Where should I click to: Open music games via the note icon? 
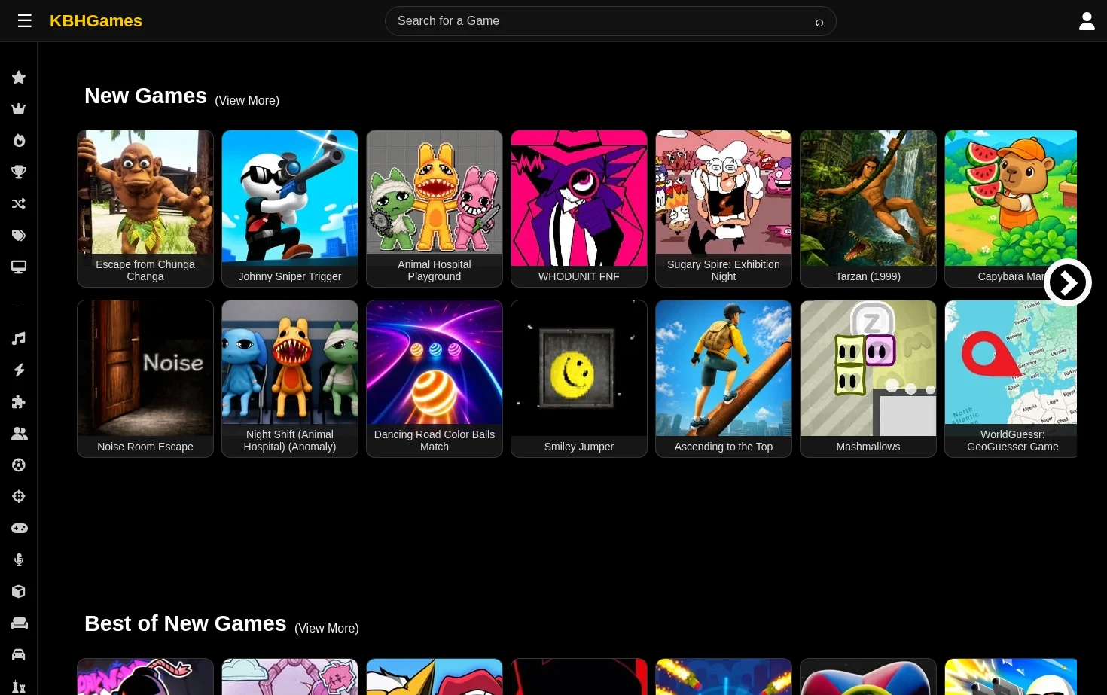[19, 339]
